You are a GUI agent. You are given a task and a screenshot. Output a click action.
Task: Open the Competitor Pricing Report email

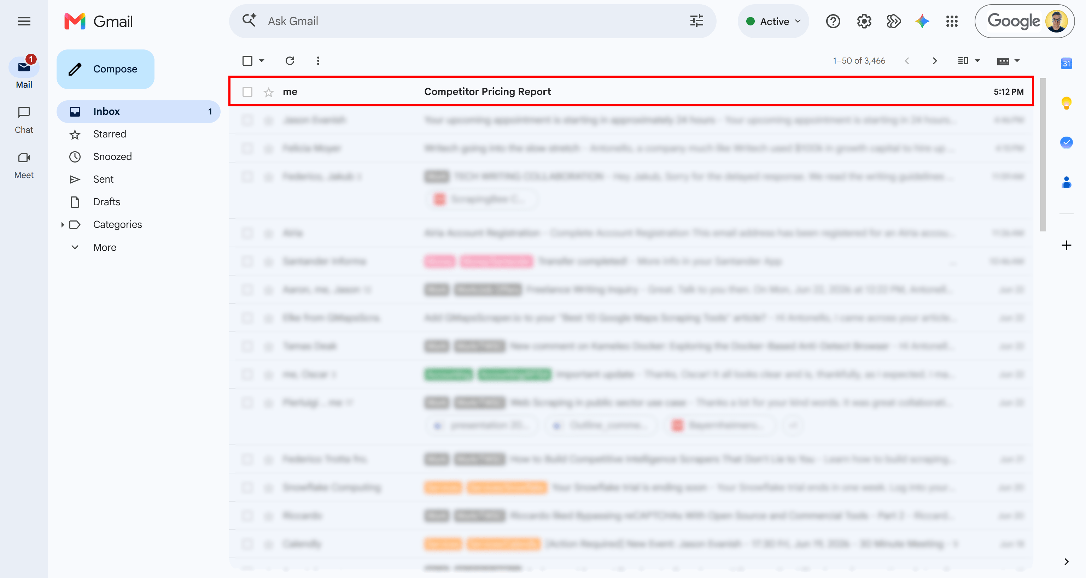(631, 92)
